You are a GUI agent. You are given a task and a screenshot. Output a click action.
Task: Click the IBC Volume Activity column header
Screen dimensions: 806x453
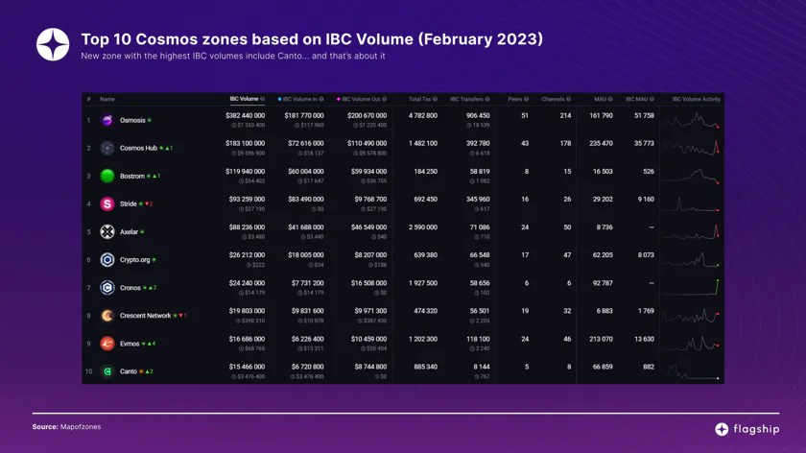click(696, 99)
